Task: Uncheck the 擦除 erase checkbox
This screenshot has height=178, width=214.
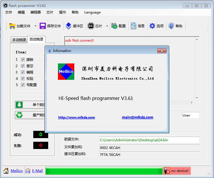Action: tap(23, 59)
